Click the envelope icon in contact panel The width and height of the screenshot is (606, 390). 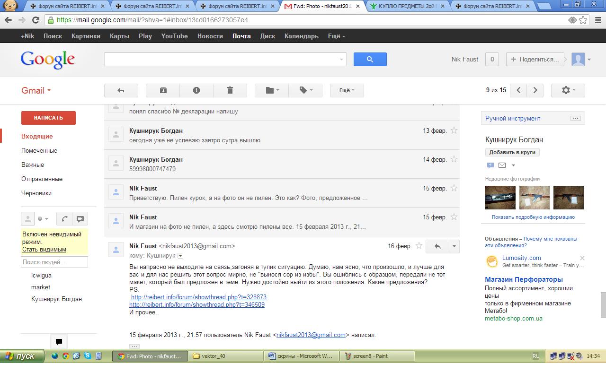[x=502, y=165]
